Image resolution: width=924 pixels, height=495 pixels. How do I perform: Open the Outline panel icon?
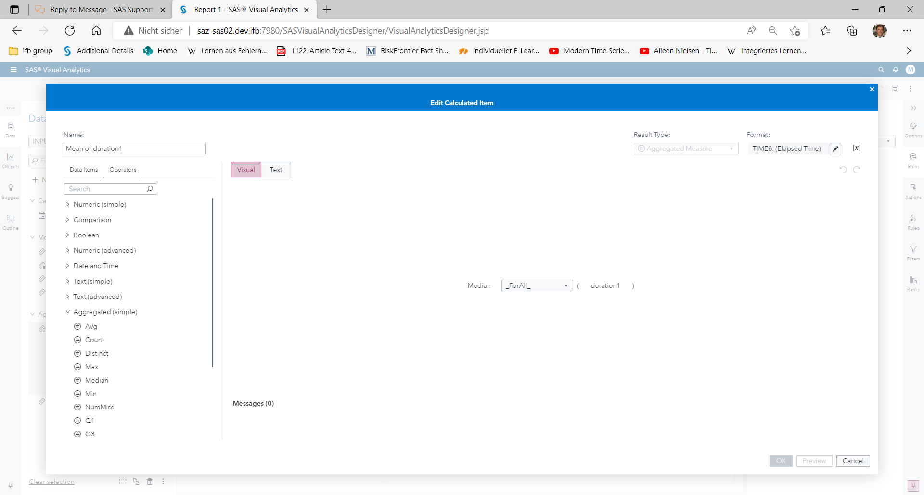(x=10, y=222)
